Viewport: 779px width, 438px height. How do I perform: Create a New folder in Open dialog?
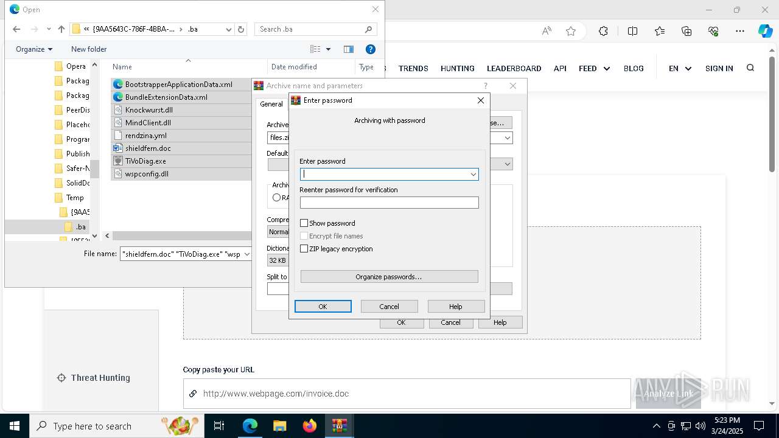point(89,49)
